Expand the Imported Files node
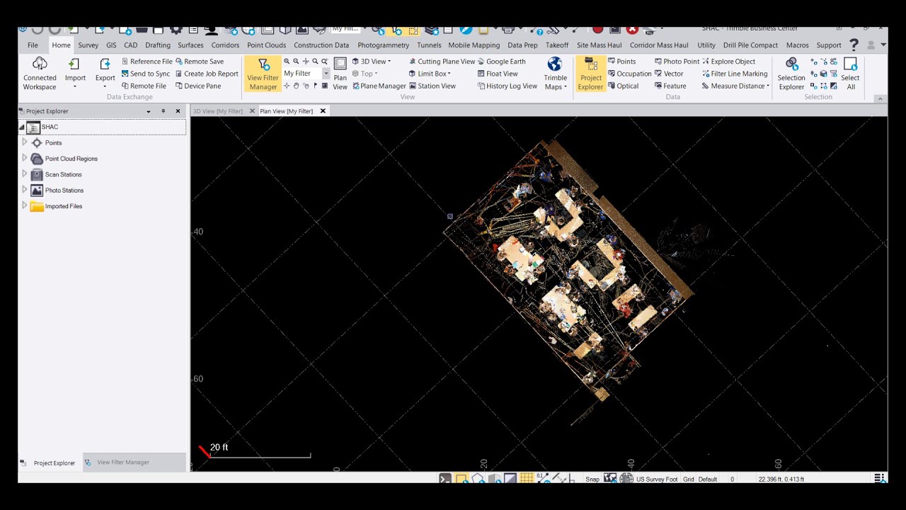Viewport: 906px width, 510px height. 25,205
